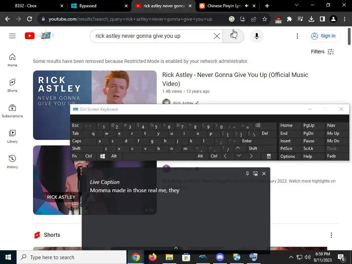Go to YouTube Home in sidebar

tap(12, 60)
